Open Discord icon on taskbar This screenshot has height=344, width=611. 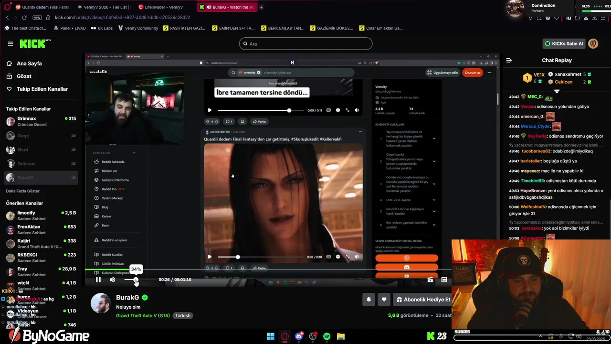299,336
